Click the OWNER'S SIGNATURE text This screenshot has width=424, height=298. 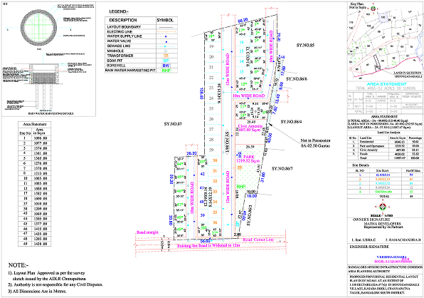(371, 220)
